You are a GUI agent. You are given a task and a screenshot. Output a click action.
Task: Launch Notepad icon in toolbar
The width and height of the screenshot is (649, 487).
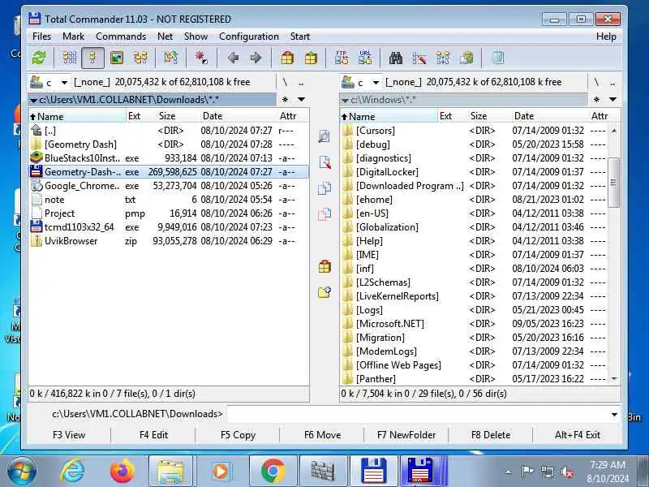(x=497, y=58)
